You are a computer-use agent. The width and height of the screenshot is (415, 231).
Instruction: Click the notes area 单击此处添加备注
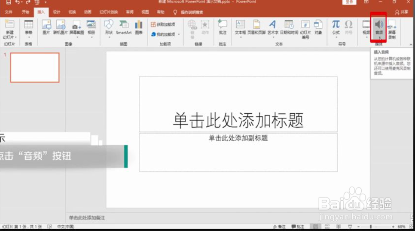[x=87, y=218]
